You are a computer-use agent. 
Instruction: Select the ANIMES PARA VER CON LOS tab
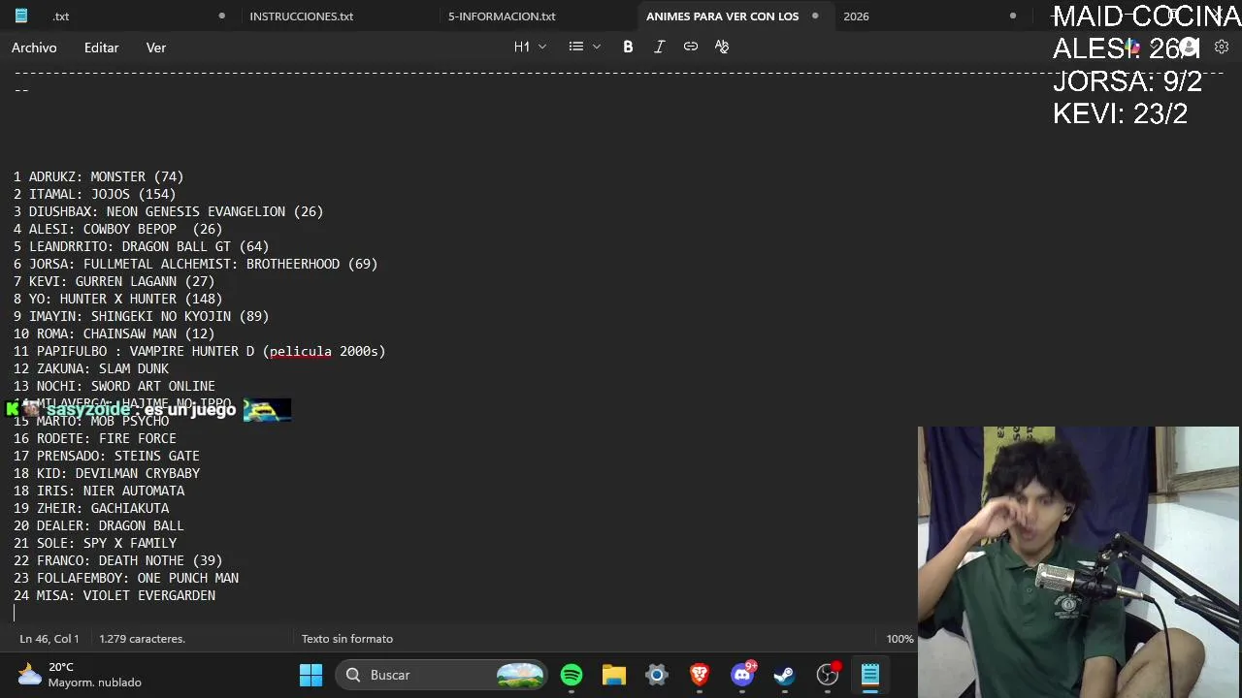pos(722,16)
